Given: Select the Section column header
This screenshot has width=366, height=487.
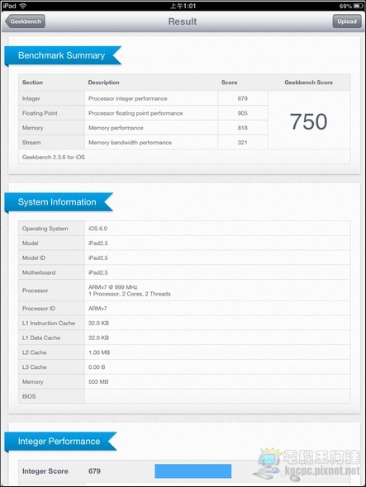Looking at the screenshot, I should tap(32, 83).
